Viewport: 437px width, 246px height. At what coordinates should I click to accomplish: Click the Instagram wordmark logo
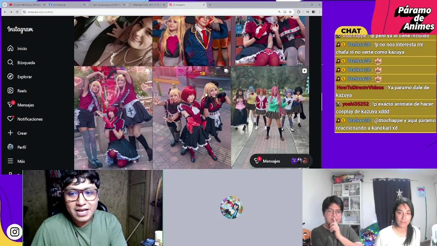[20, 29]
